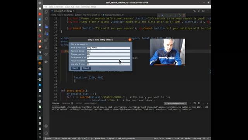Image resolution: width=248 pixels, height=140 pixels.
Task: Kill the terminal with the trash icon
Action: [199, 103]
